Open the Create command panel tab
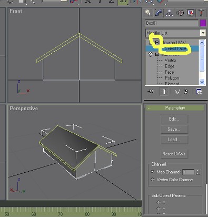Viewport: 208px width, 217px height. pyautogui.click(x=148, y=13)
